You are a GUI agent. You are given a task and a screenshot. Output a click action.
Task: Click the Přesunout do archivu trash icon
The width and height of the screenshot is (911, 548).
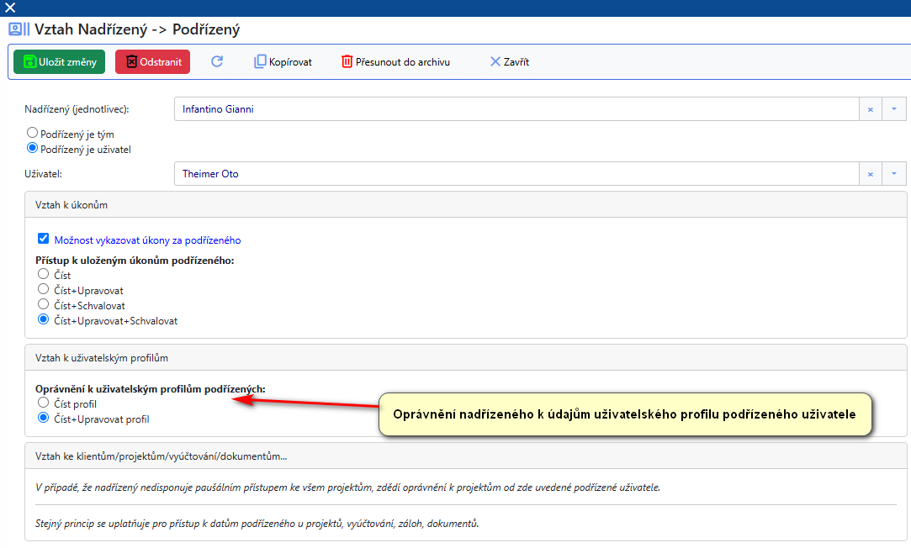pyautogui.click(x=347, y=61)
